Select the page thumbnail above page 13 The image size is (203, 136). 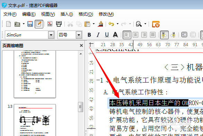point(35,74)
